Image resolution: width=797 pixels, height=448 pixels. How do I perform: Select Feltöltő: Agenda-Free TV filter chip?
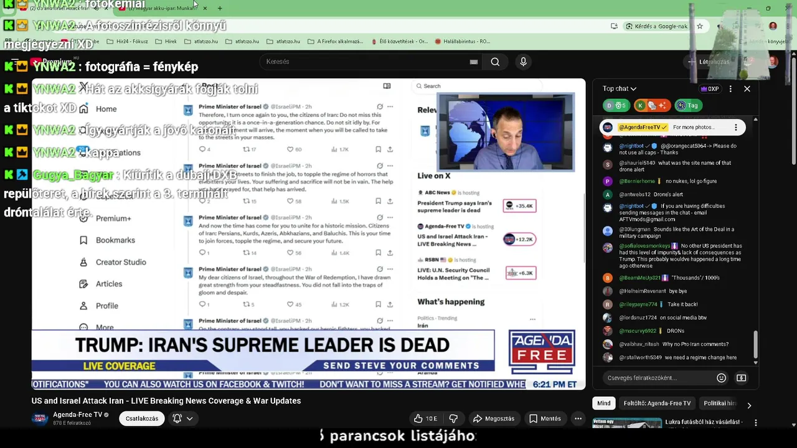(x=657, y=403)
